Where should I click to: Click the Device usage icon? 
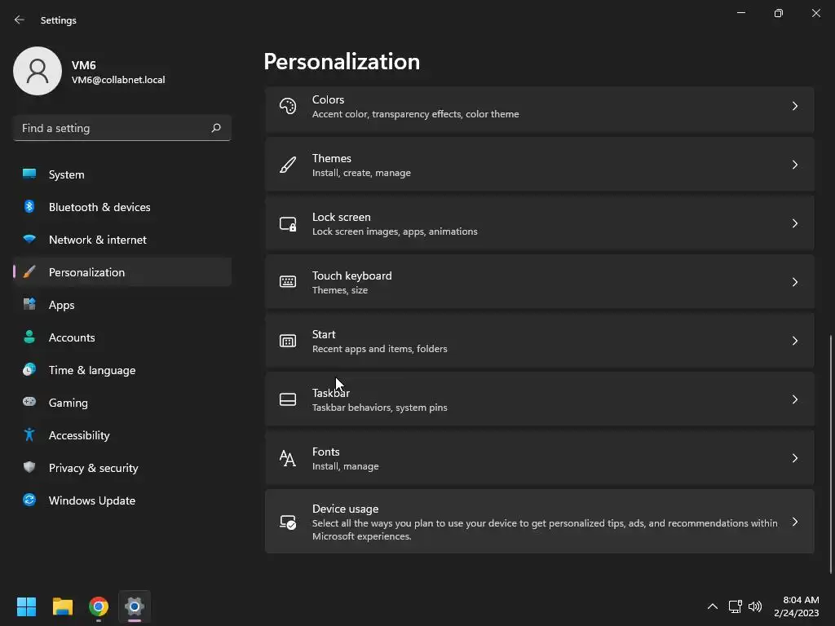288,522
